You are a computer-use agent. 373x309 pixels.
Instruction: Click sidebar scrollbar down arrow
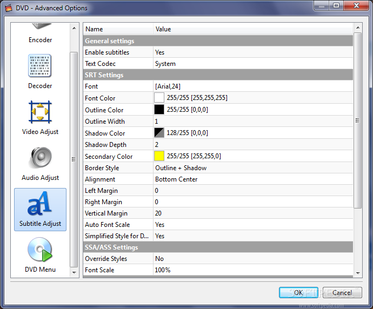[x=74, y=272]
